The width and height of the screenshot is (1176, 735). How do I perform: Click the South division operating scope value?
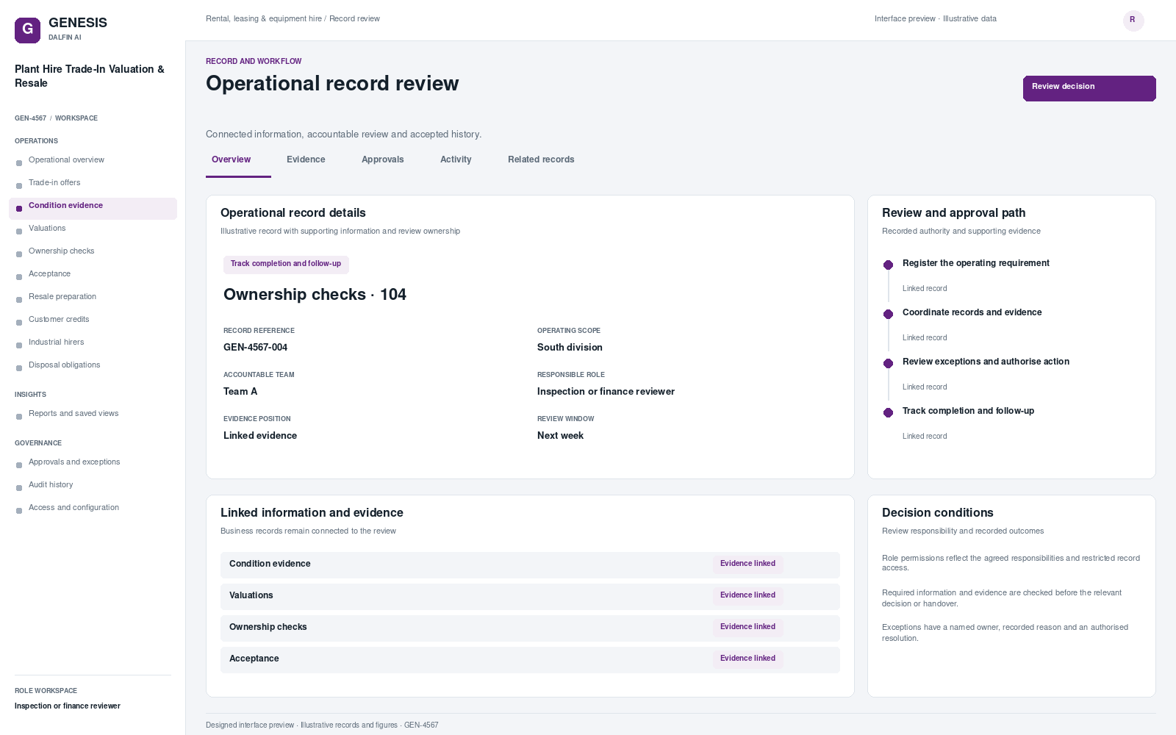[570, 348]
